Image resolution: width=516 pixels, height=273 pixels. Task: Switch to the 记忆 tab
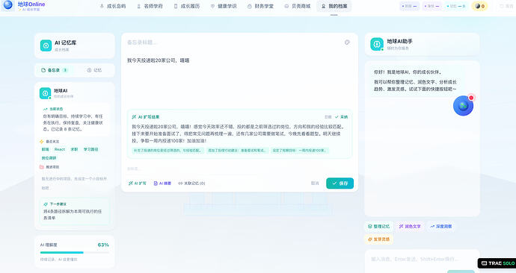(94, 70)
